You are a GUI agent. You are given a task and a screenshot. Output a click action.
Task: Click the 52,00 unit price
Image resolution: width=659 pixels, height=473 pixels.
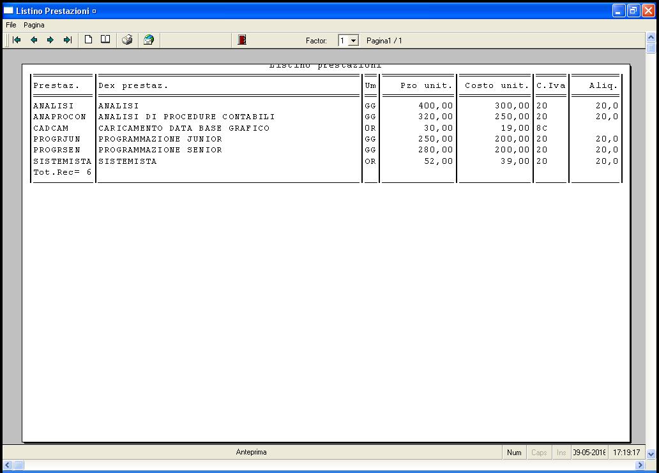pos(438,161)
